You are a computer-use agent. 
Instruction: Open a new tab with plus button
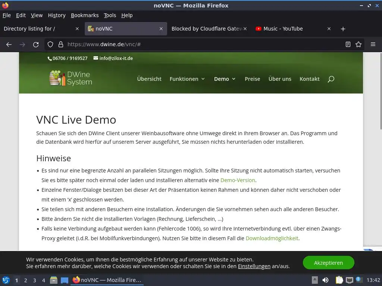point(343,29)
